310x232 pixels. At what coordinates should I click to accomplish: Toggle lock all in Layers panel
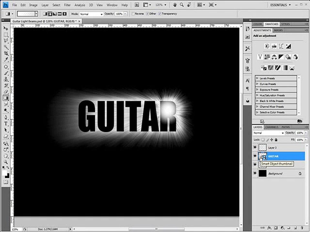(276, 140)
